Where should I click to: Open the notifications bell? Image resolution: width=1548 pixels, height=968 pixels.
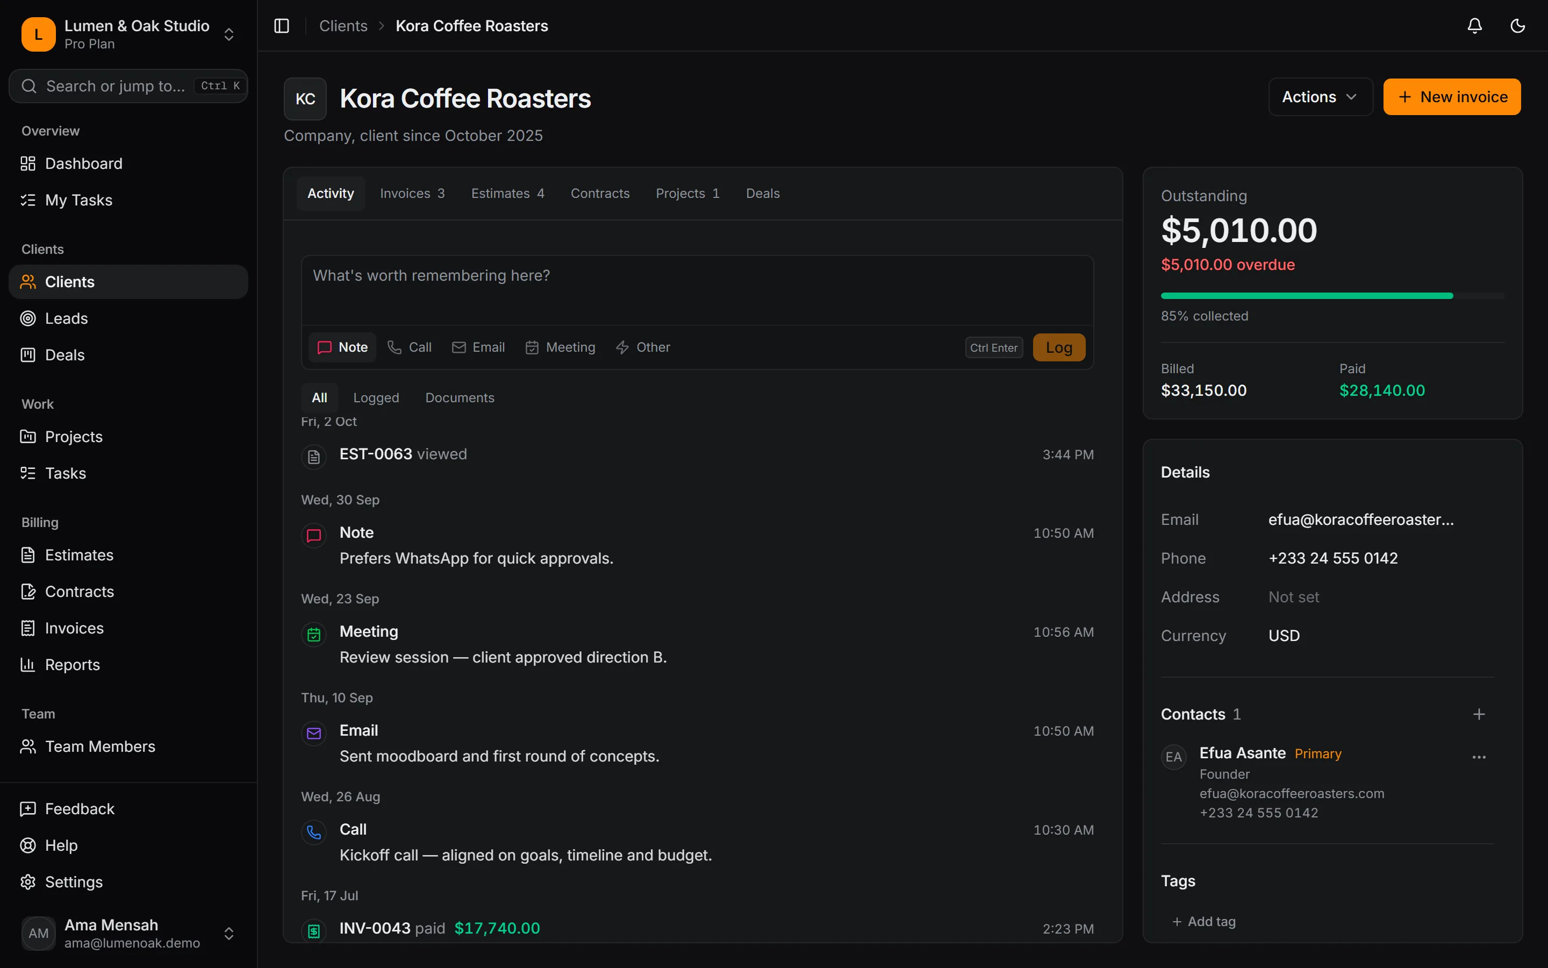coord(1474,26)
